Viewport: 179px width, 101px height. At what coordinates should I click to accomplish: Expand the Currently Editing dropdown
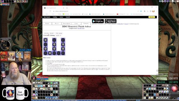(58, 36)
